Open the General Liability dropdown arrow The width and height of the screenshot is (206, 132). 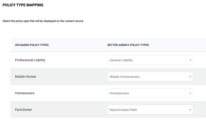click(x=190, y=60)
